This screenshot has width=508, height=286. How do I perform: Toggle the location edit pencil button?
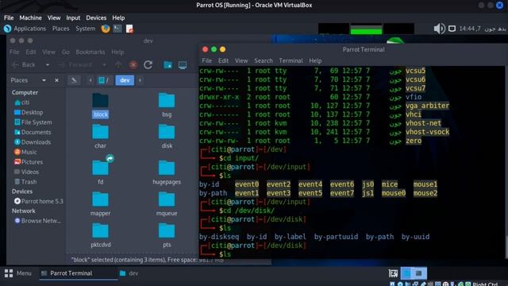pos(74,80)
